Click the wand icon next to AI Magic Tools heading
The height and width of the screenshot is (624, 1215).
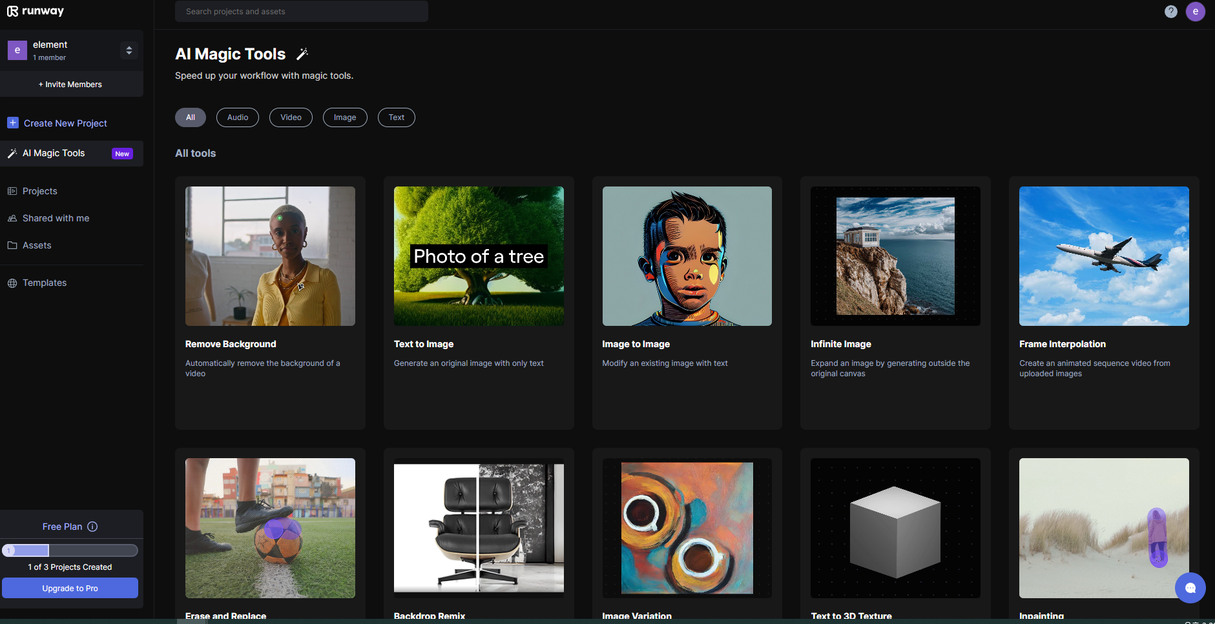click(x=302, y=54)
